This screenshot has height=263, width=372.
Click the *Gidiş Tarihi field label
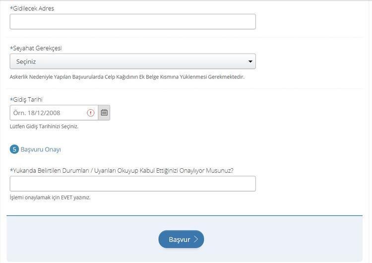[26, 99]
